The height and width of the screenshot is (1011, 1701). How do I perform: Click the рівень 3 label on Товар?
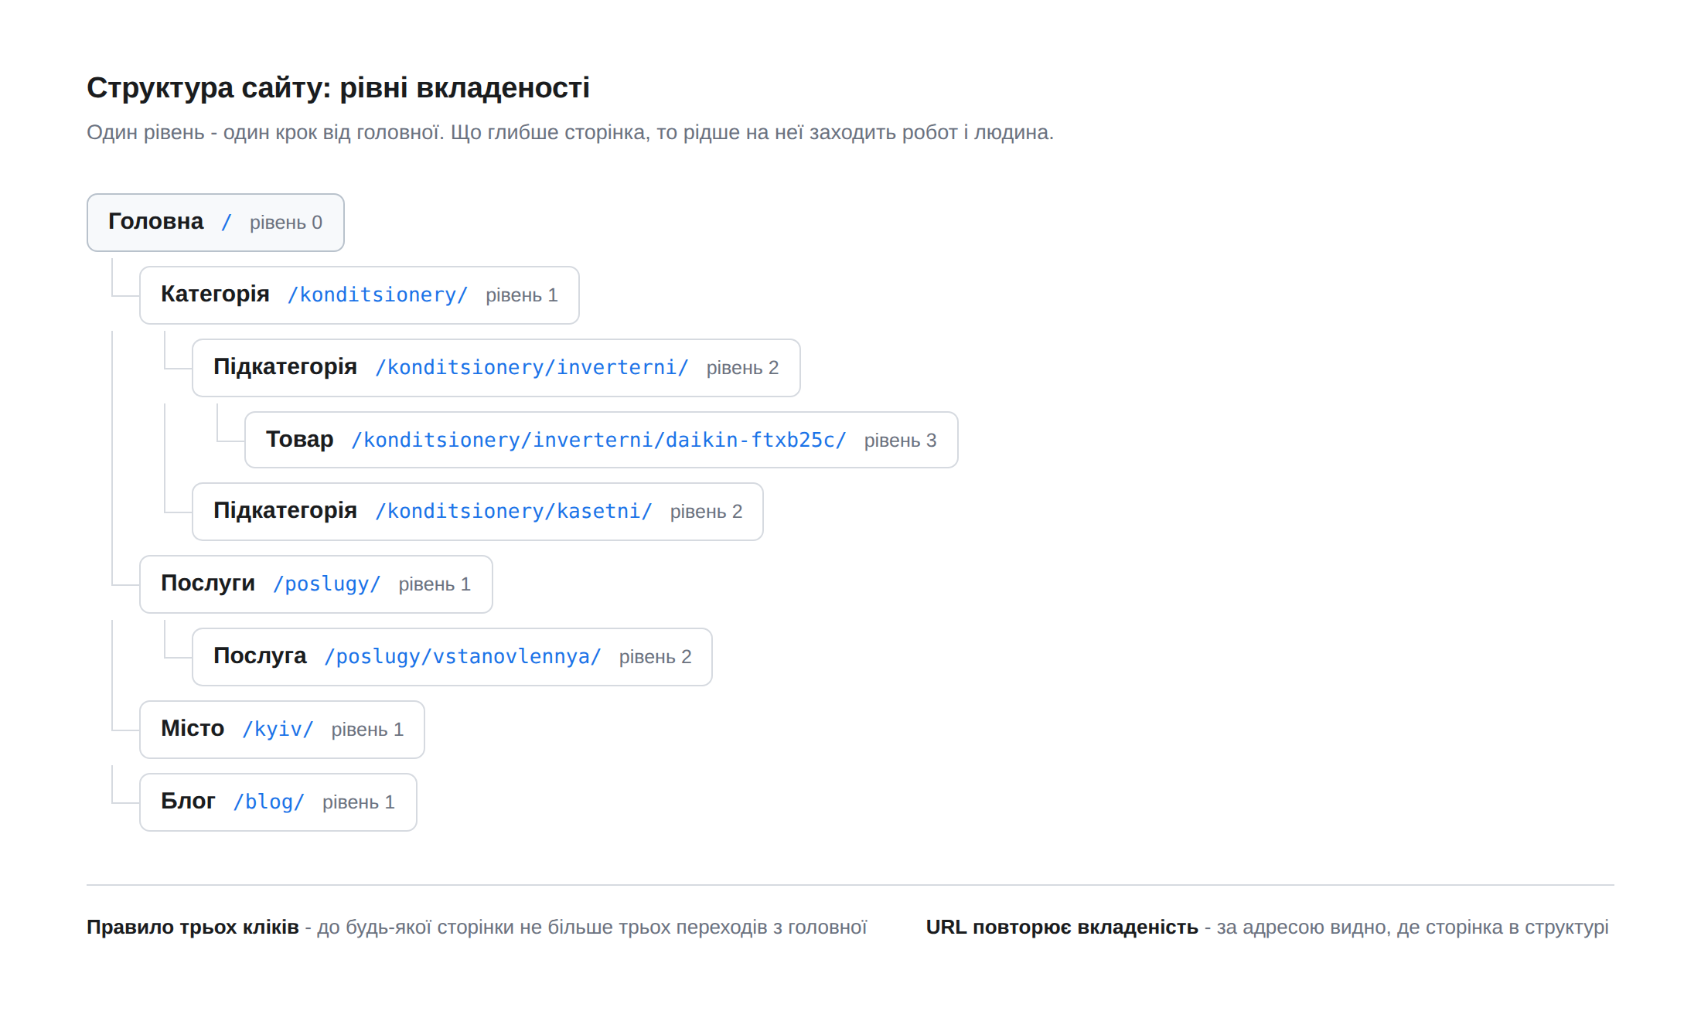(x=900, y=441)
